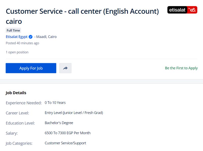Open the Etisalat Egypt company link
The width and height of the screenshot is (203, 151).
(x=16, y=37)
